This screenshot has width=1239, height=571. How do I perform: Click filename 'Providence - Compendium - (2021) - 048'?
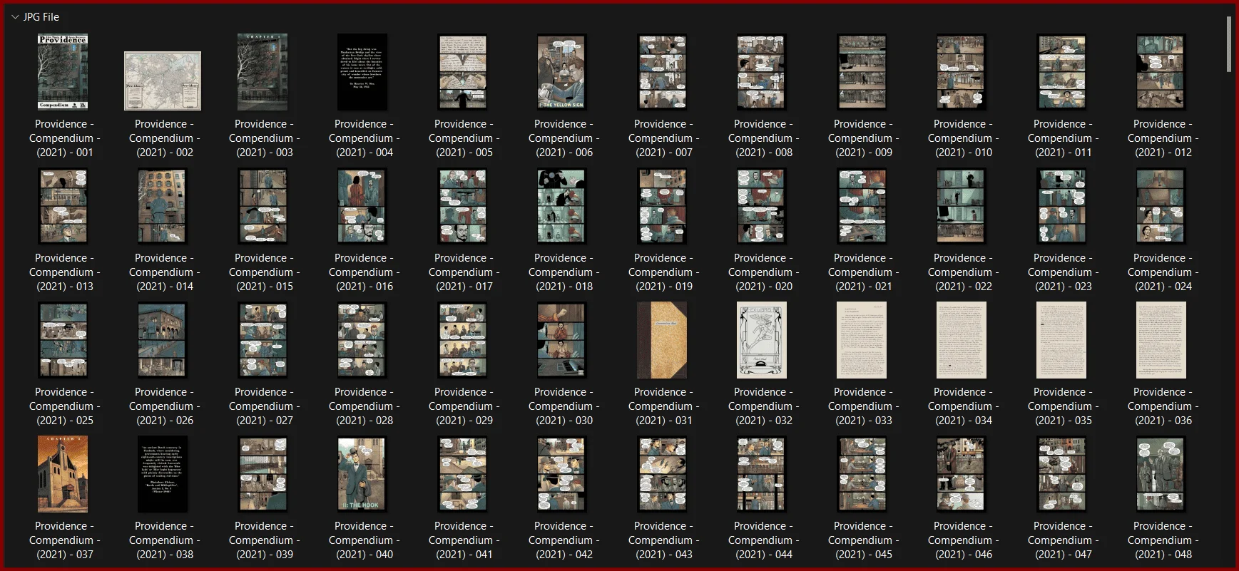click(x=1163, y=540)
